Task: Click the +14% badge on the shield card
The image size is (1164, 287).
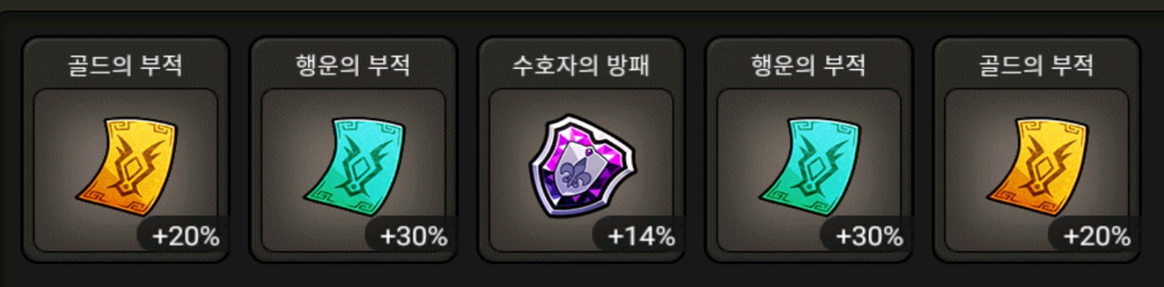Action: pyautogui.click(x=640, y=235)
